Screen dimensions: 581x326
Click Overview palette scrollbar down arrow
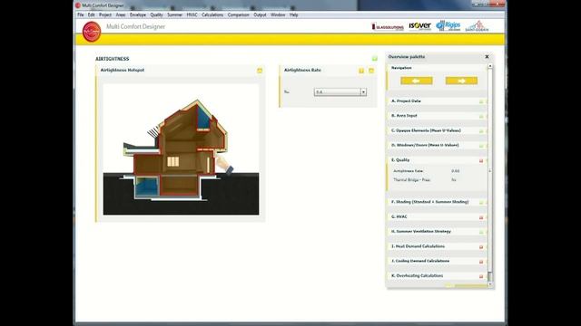click(490, 284)
